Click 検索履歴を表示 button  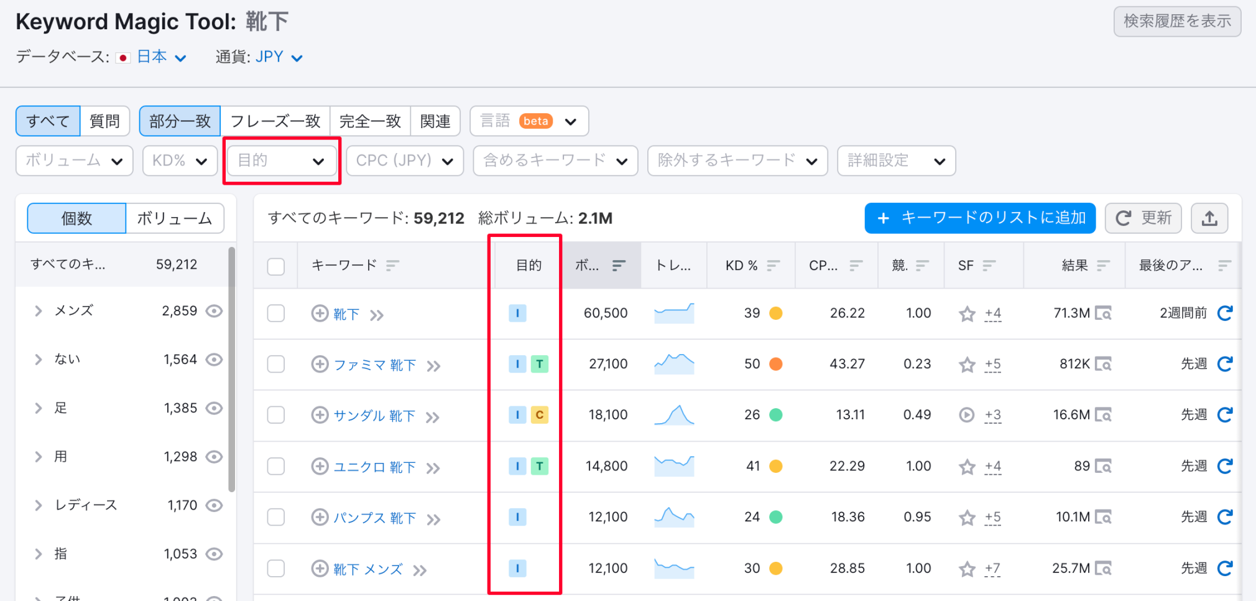1177,21
